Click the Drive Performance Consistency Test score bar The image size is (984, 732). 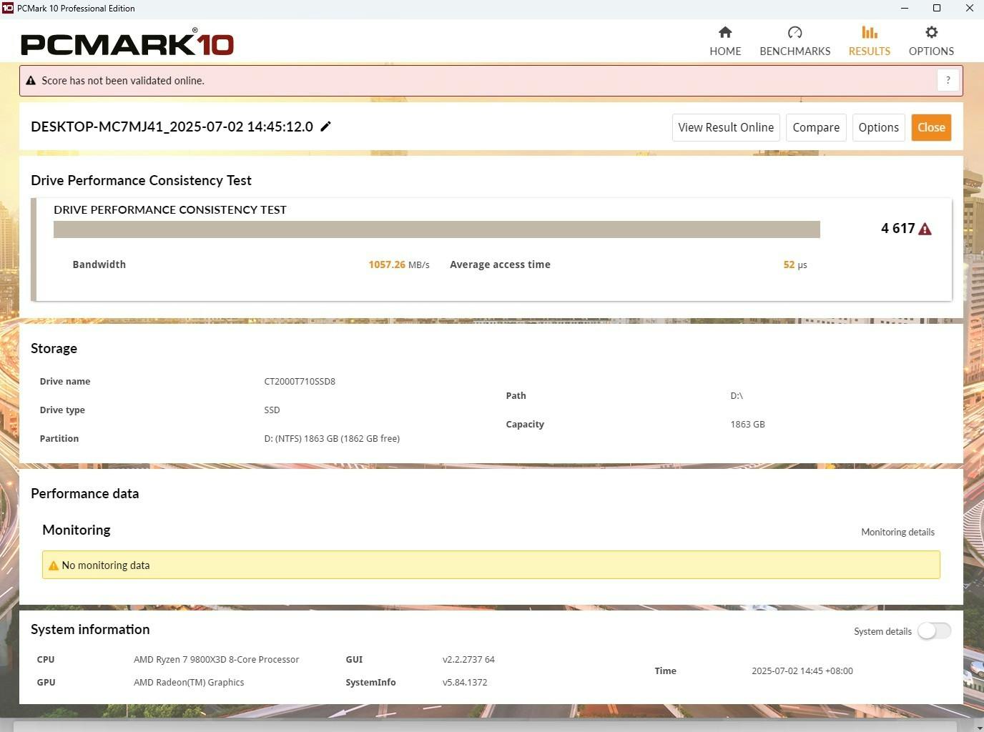pos(436,229)
